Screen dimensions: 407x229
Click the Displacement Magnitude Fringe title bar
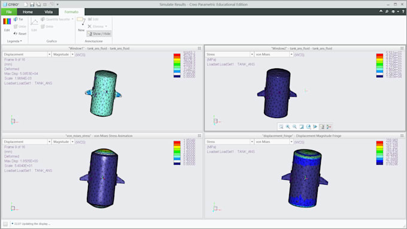302,135
